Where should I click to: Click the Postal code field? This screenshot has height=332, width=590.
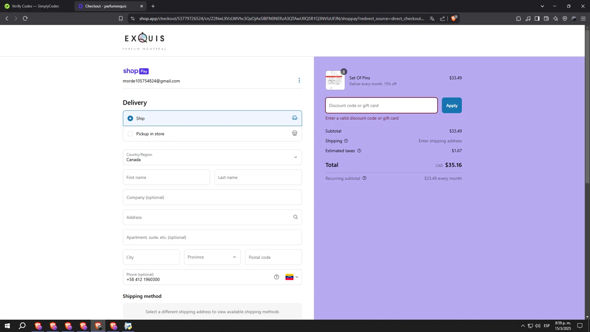(273, 257)
